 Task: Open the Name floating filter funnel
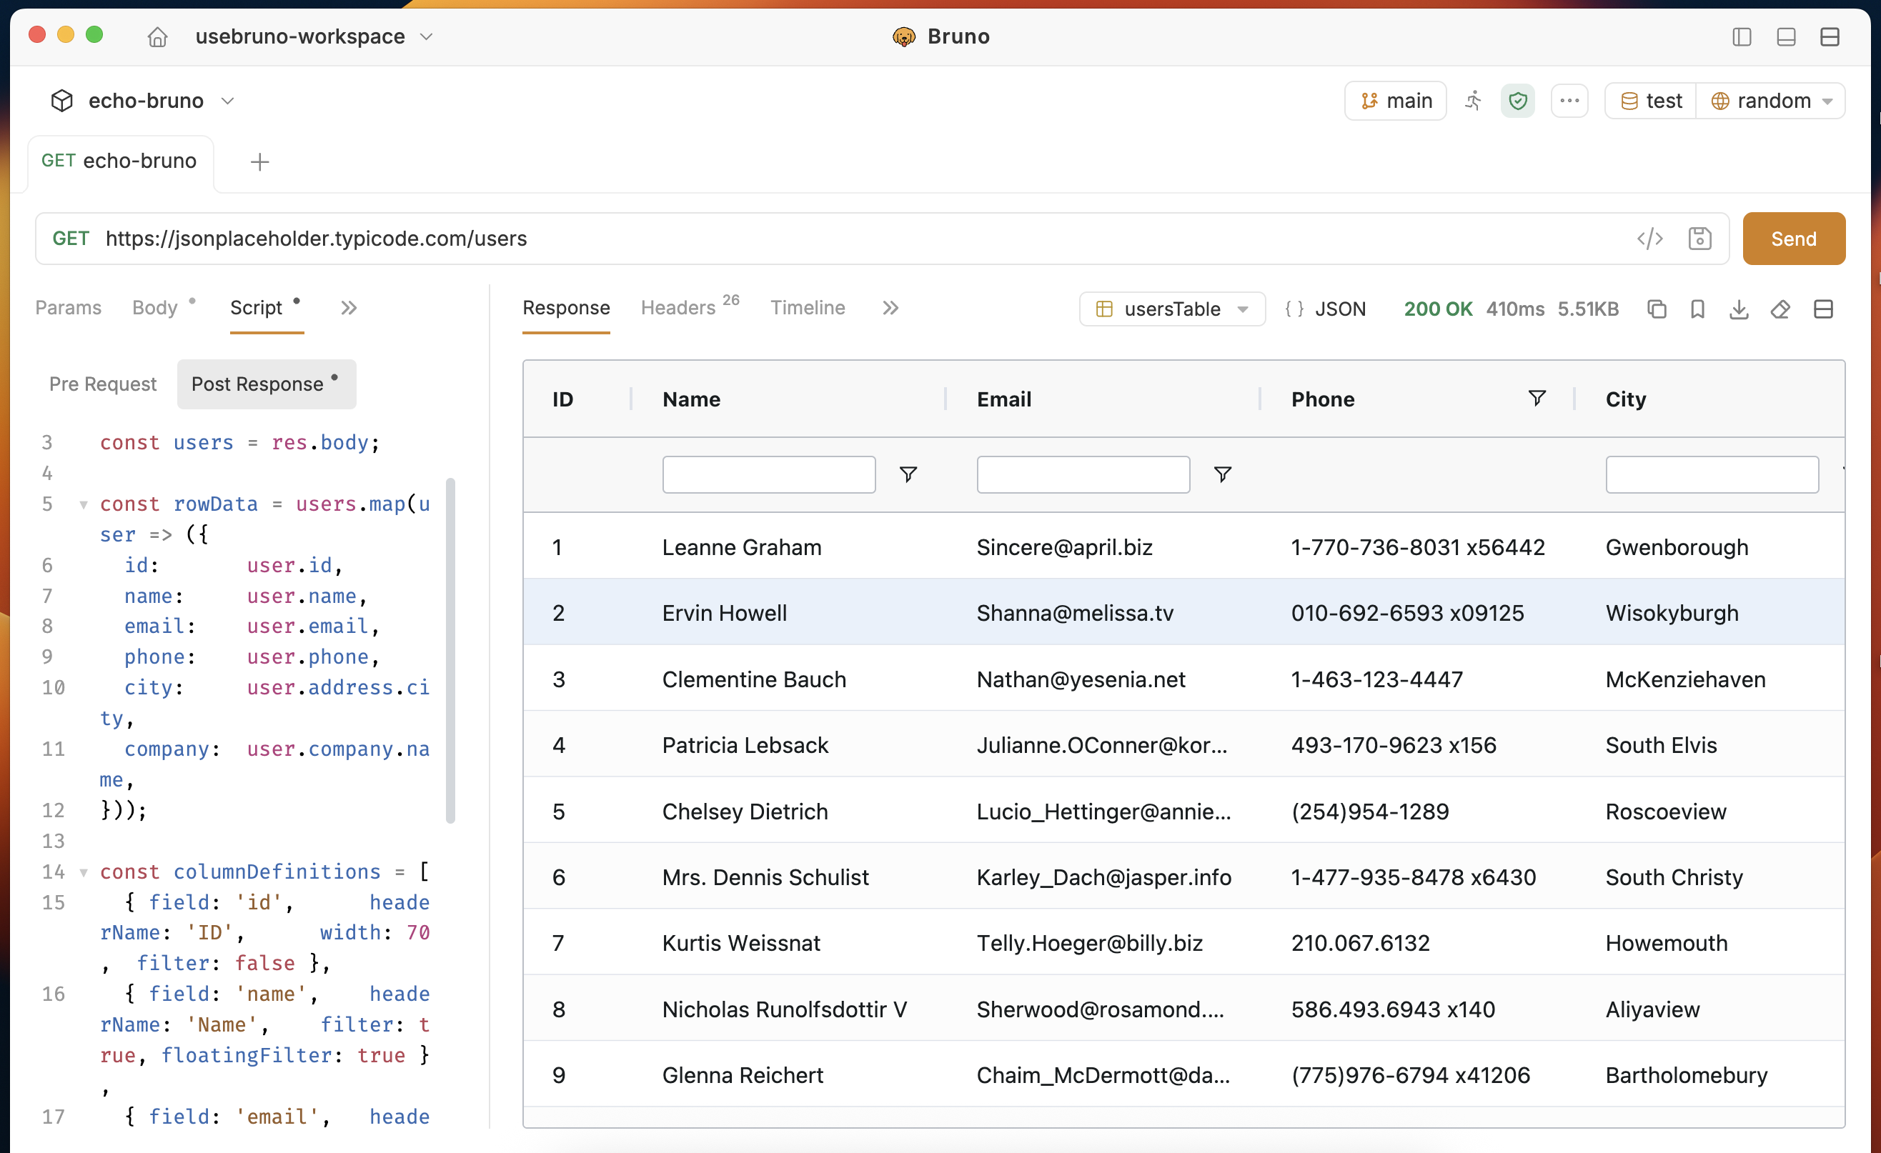908,474
